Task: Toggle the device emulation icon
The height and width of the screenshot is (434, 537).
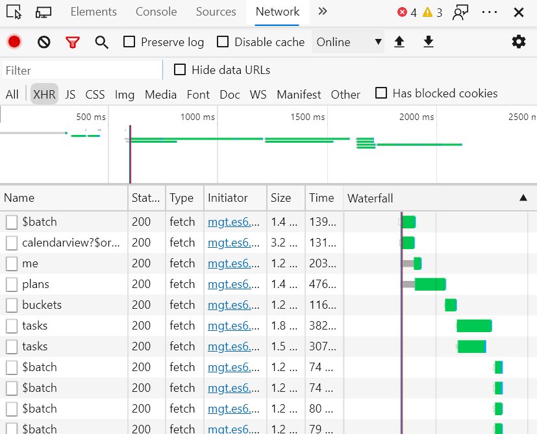Action: tap(44, 12)
